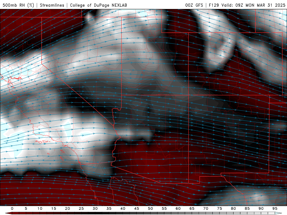Click the "500mb RH (%)" title text
287x215 pixels.
click(x=18, y=5)
